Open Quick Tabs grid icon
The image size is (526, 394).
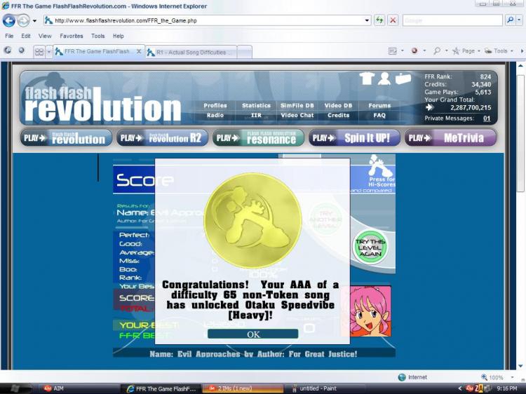(x=39, y=52)
